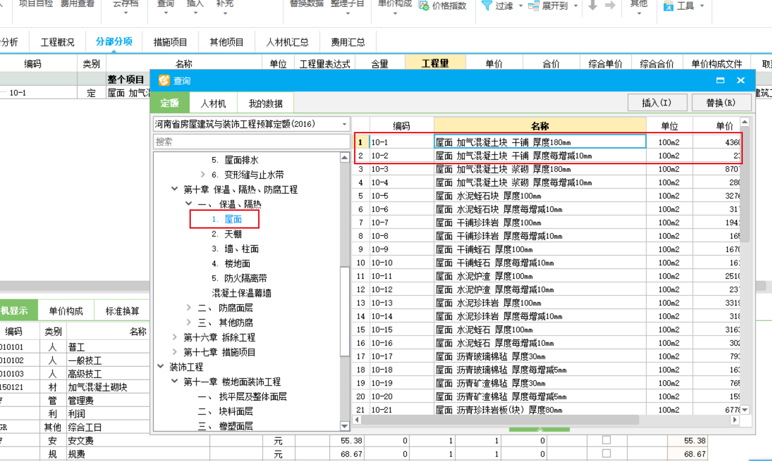Select the 展开到 hierarchy icon
The image size is (772, 461).
click(x=534, y=6)
